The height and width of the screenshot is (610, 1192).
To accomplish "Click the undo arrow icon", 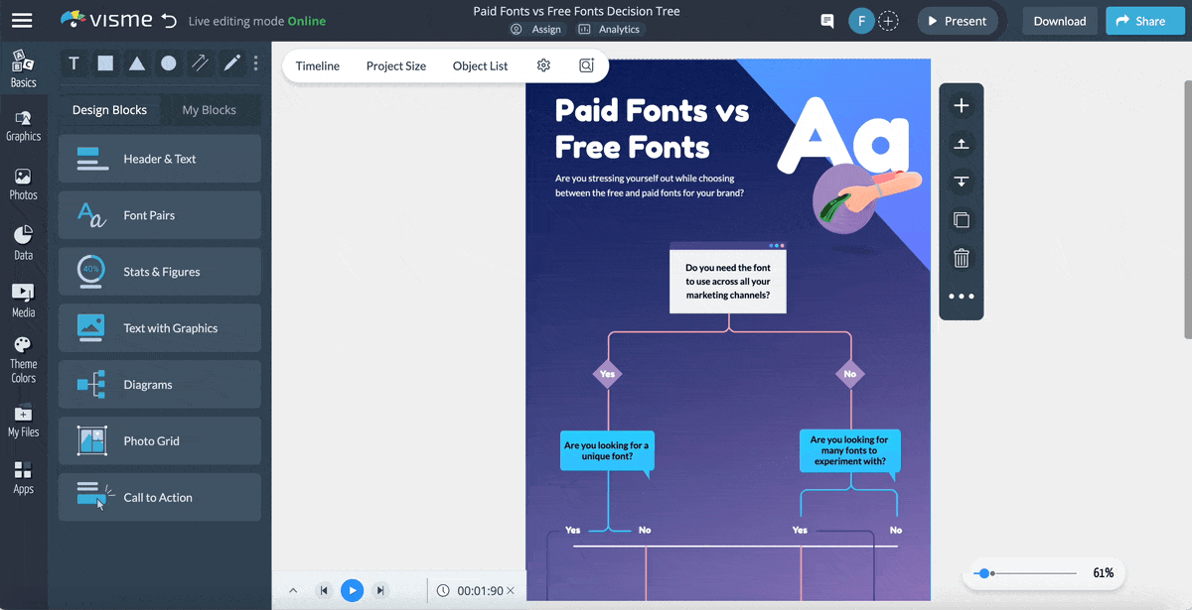I will 169,21.
